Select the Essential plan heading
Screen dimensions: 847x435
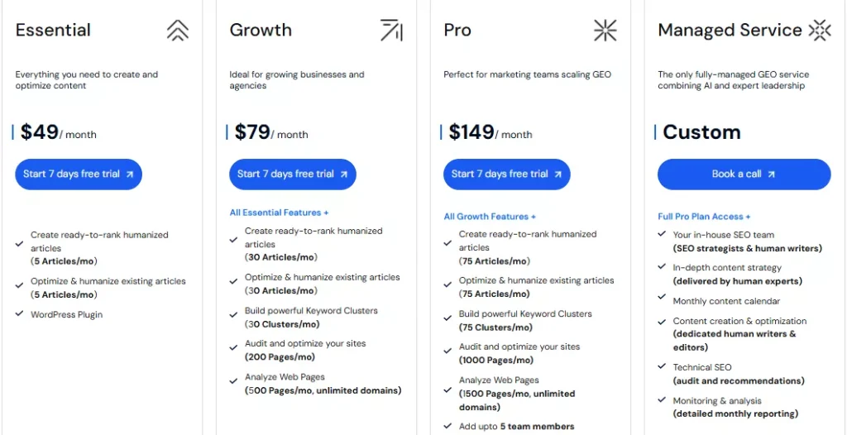53,31
